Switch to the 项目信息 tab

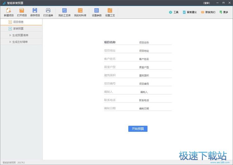point(18,22)
